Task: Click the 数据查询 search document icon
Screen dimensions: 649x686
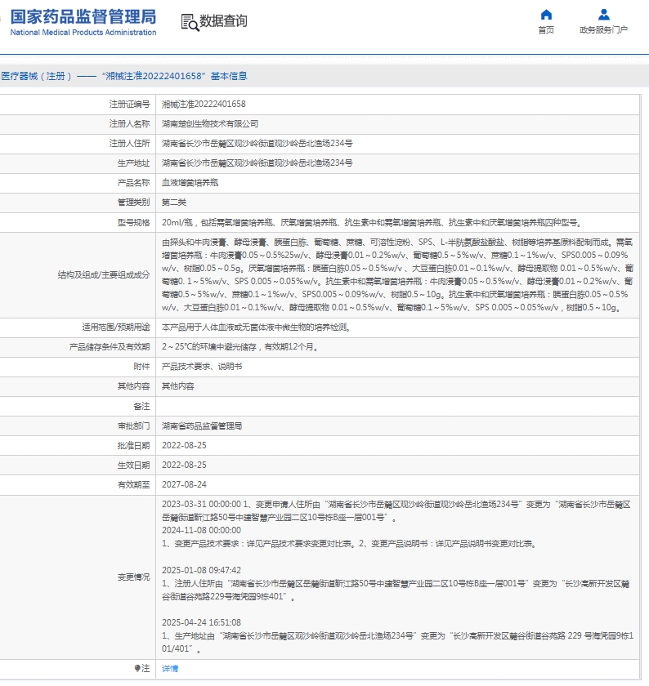Action: (190, 22)
